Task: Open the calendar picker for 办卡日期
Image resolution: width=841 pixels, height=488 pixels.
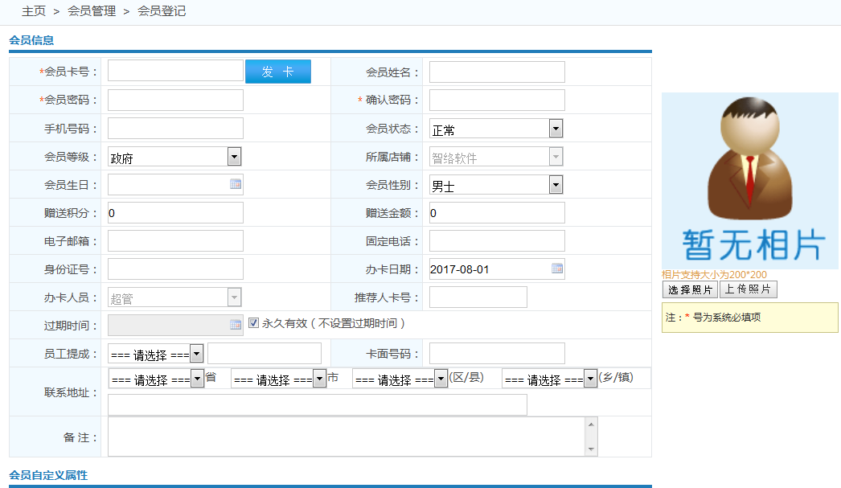Action: coord(556,269)
